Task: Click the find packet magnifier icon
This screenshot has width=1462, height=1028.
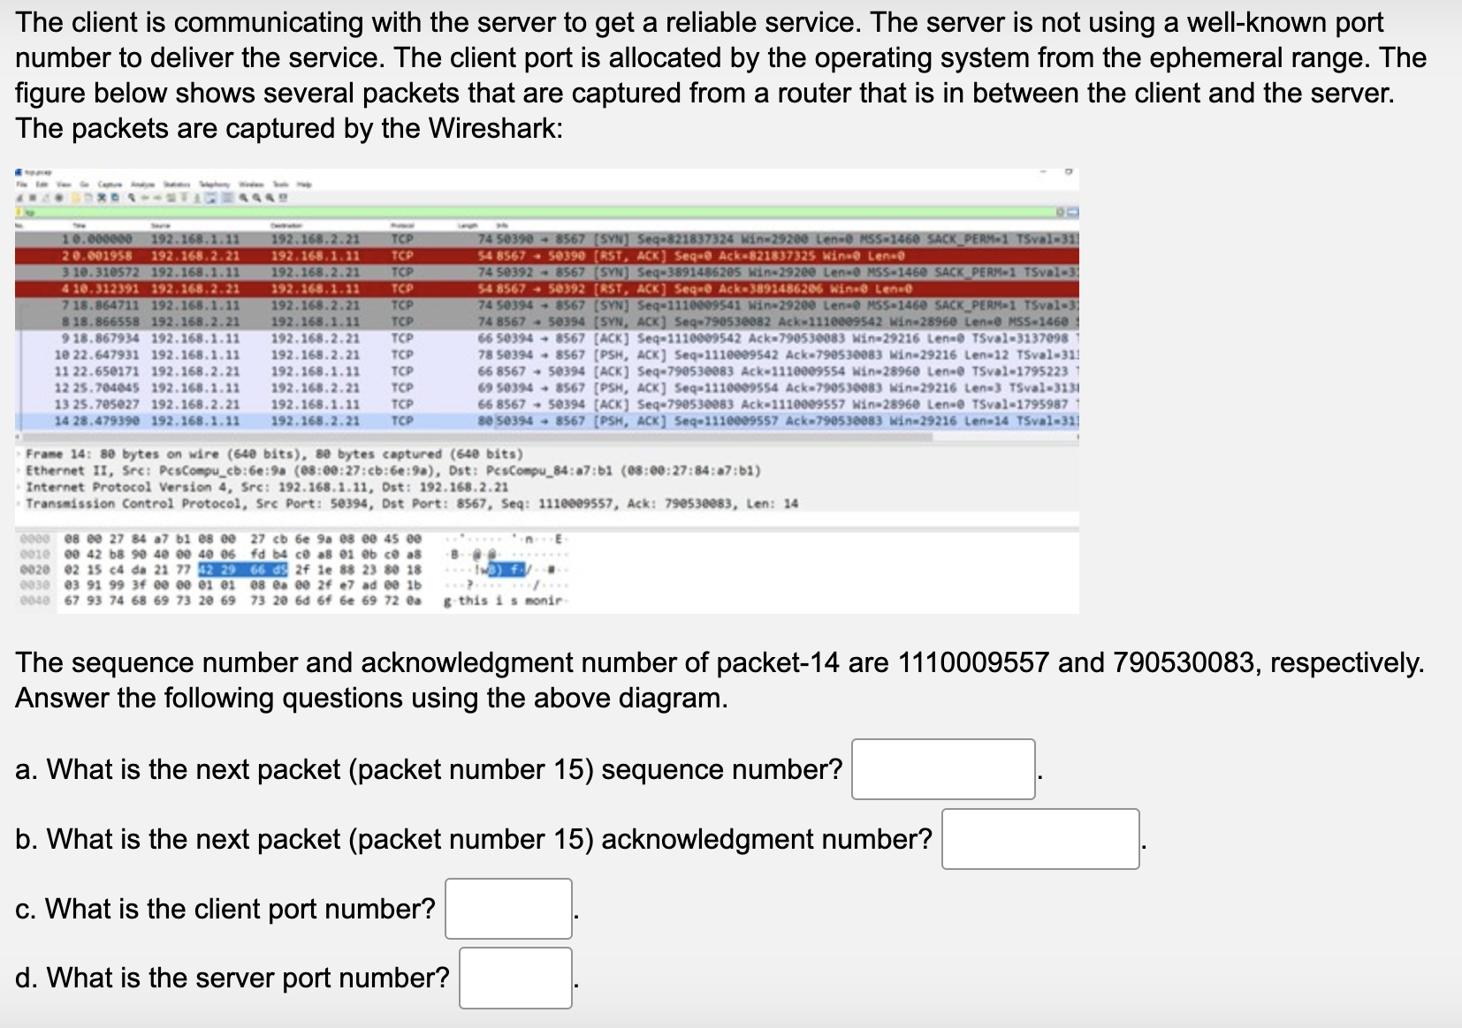Action: (131, 198)
